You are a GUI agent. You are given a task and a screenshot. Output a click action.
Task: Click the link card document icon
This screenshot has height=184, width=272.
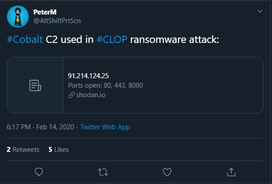pyautogui.click(x=35, y=85)
